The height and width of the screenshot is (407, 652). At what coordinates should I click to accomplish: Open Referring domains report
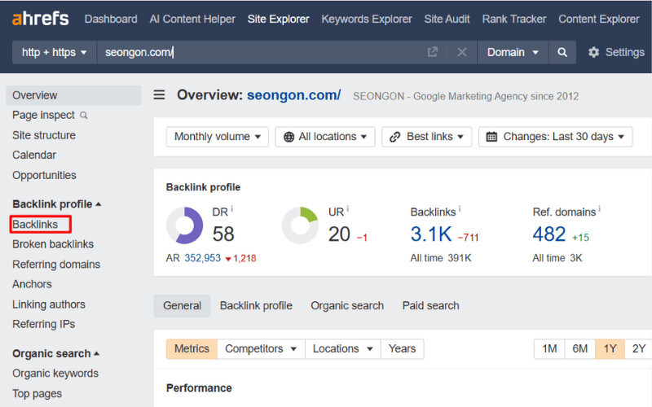pyautogui.click(x=56, y=264)
